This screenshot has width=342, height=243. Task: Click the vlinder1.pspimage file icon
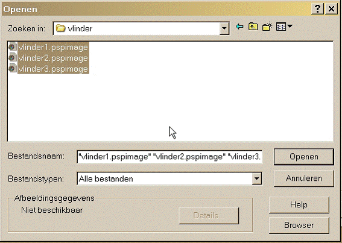point(12,47)
